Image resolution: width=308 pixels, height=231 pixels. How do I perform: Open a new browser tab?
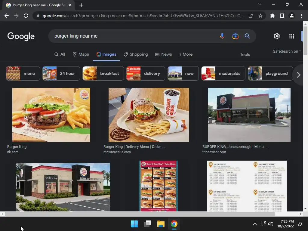pos(81,5)
